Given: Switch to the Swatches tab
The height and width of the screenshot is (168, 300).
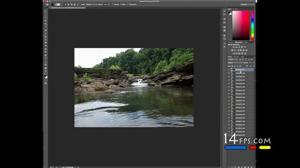Looking at the screenshot, I should (235, 9).
